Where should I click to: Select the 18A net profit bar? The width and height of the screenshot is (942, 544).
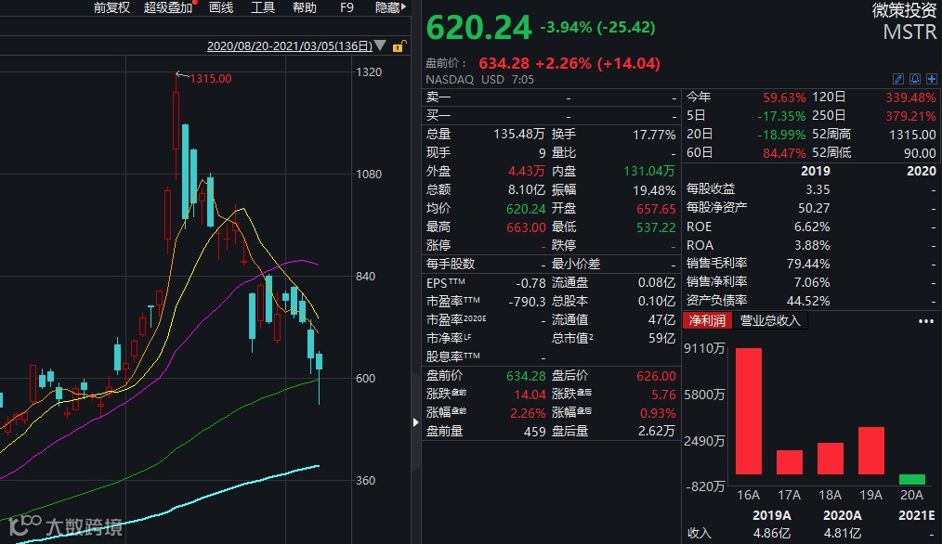point(831,459)
